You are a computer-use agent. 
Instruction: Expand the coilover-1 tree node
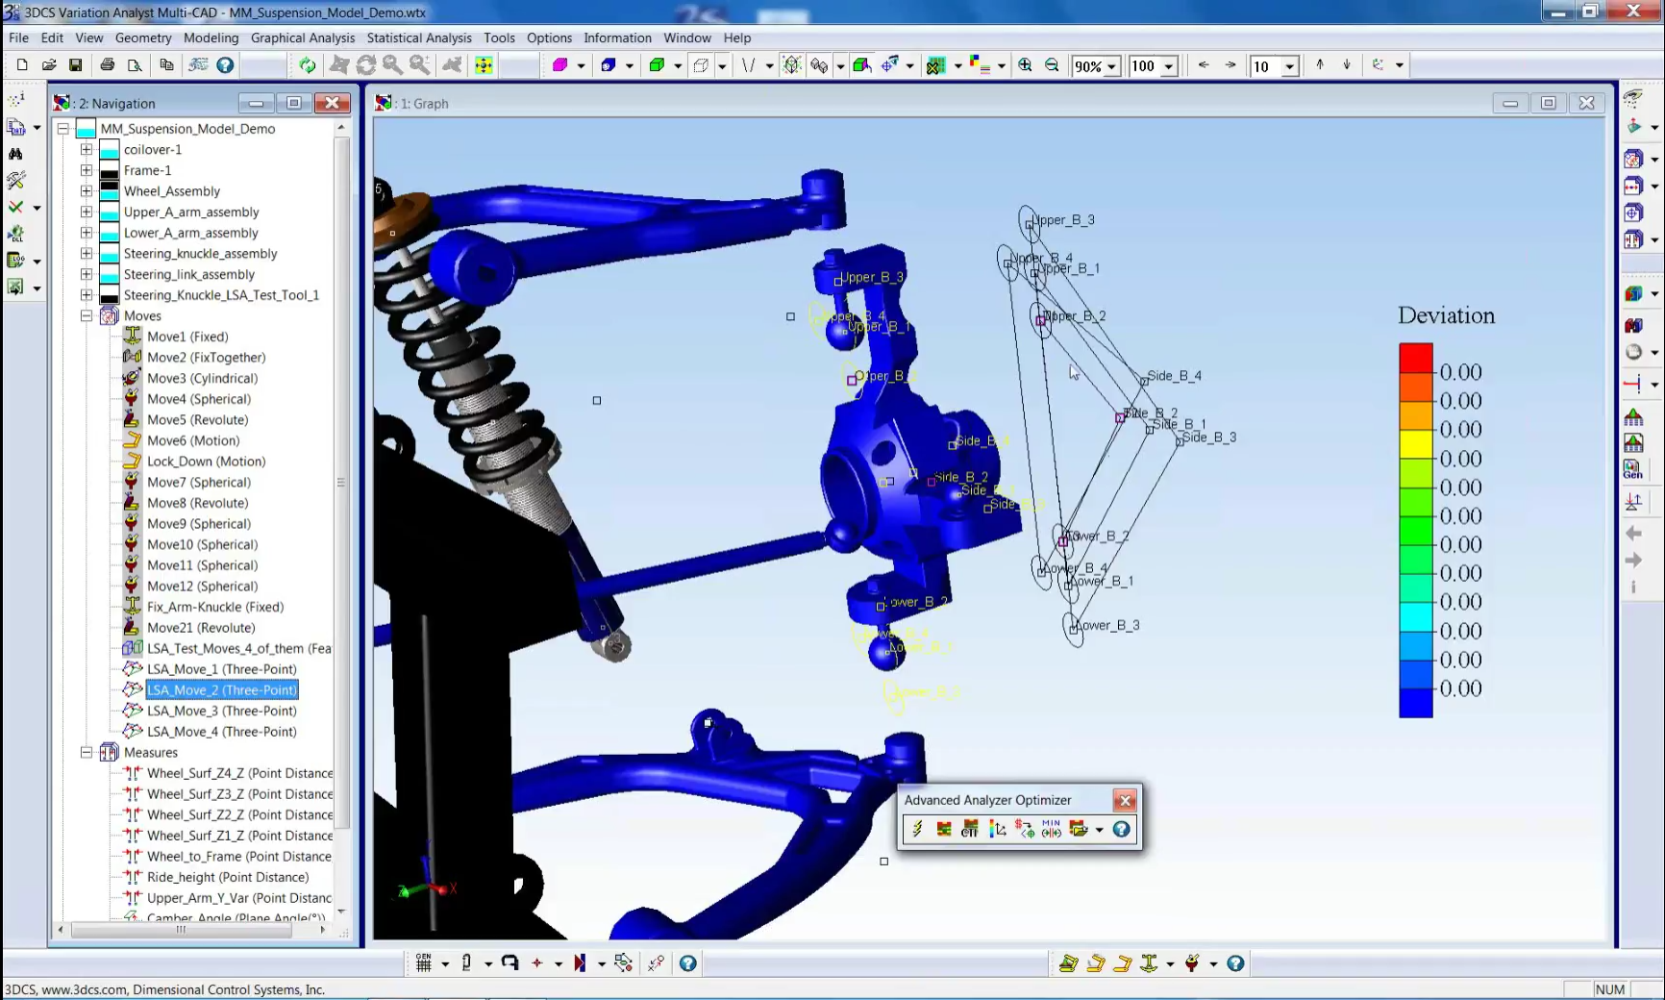[x=87, y=149]
